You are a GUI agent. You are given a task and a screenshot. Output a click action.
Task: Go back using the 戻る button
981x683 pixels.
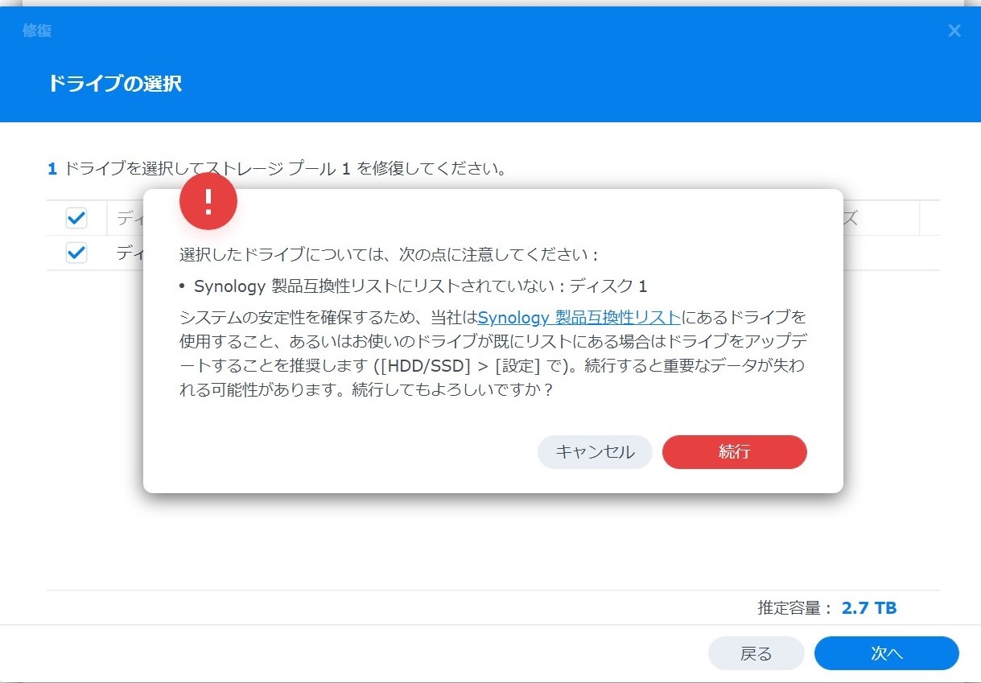(x=756, y=654)
